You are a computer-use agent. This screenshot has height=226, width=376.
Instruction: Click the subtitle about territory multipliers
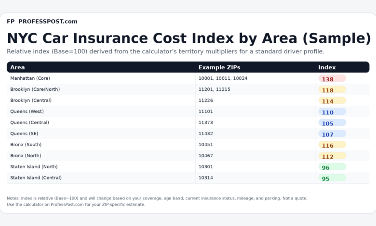pos(165,51)
